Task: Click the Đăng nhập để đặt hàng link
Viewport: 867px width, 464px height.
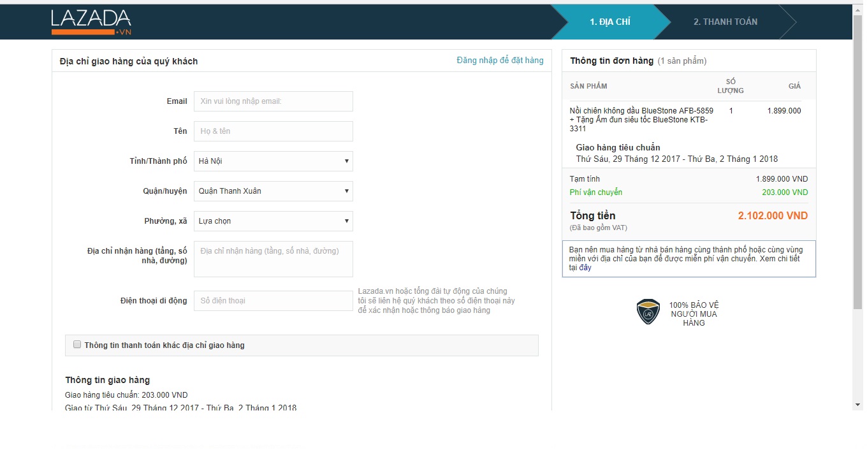Action: pyautogui.click(x=500, y=61)
